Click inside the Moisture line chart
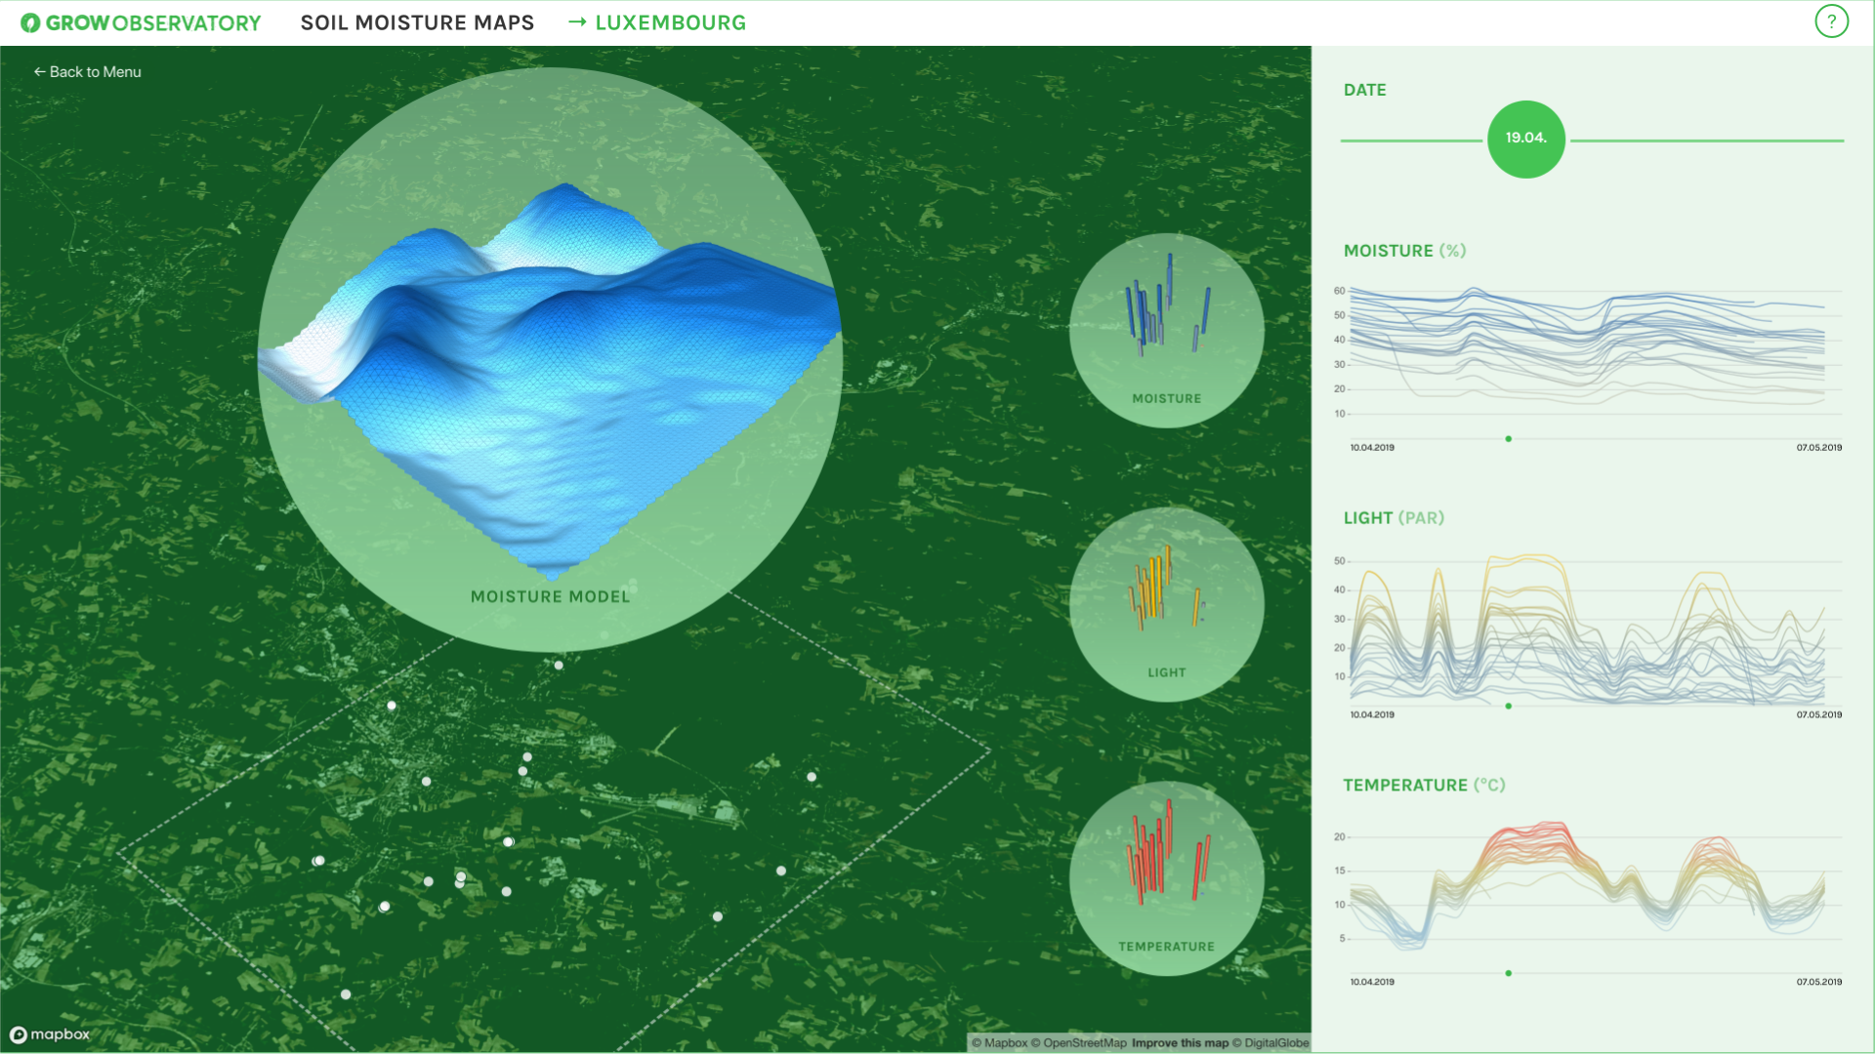Screen dimensions: 1875x1054 1587,351
